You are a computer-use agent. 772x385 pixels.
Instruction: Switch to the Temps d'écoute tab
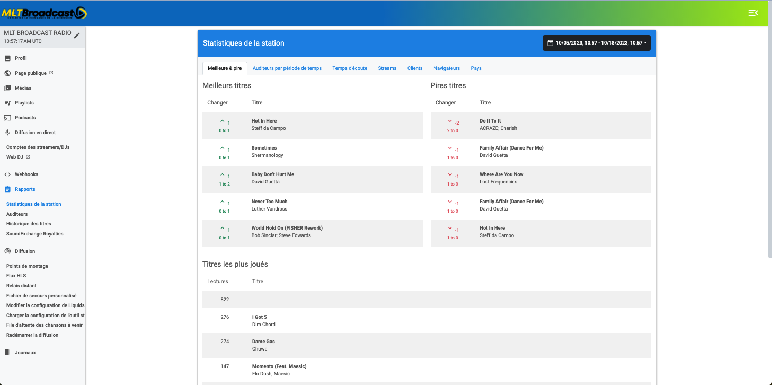pos(350,68)
